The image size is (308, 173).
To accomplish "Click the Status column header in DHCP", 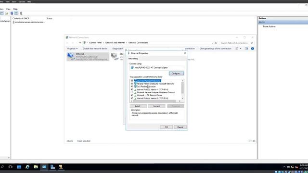I will click(x=49, y=18).
